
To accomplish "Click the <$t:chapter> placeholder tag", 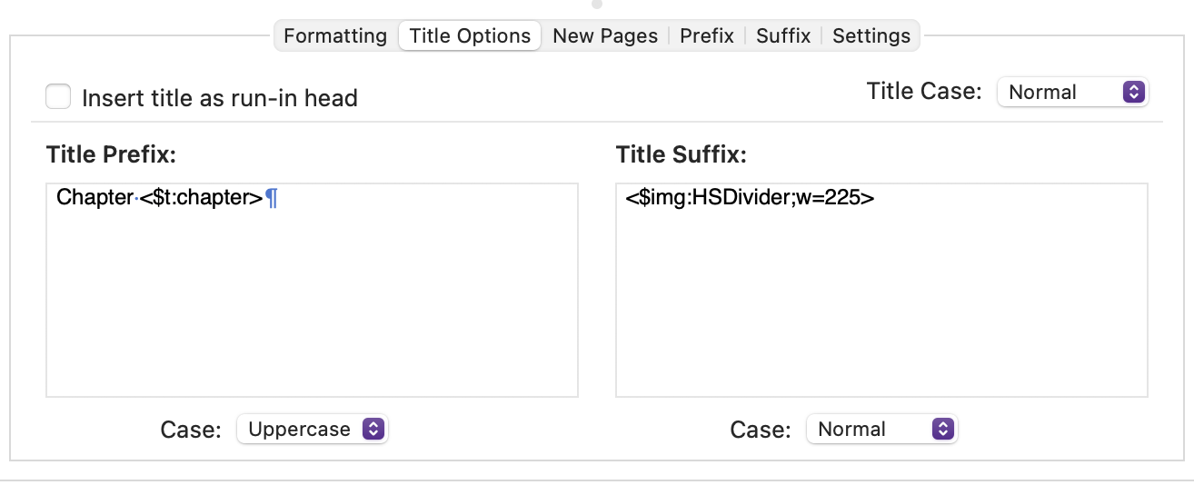I will [201, 197].
